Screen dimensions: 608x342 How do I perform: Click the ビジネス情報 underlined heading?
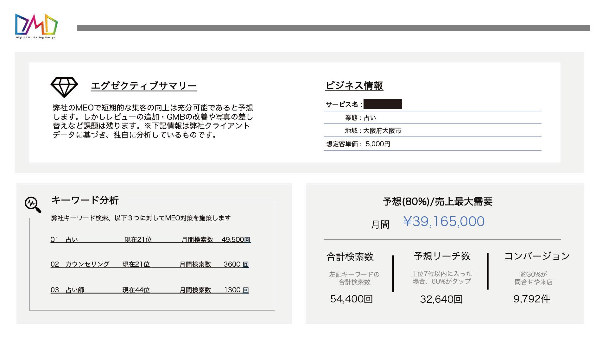(x=354, y=85)
